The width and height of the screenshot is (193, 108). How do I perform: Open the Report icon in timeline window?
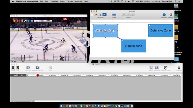[x=151, y=68]
